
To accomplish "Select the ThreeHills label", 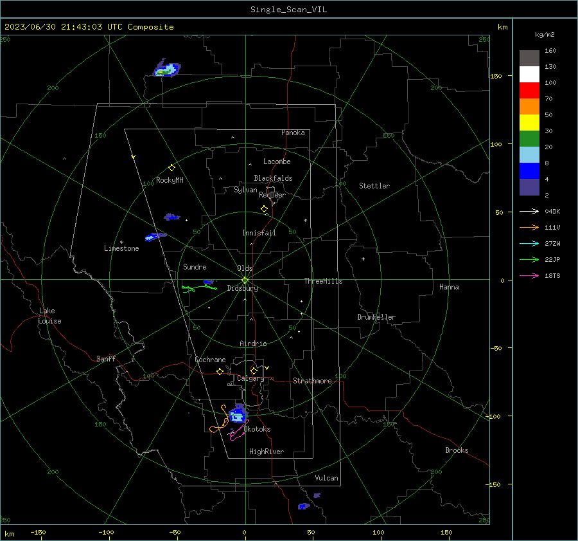I will 323,281.
